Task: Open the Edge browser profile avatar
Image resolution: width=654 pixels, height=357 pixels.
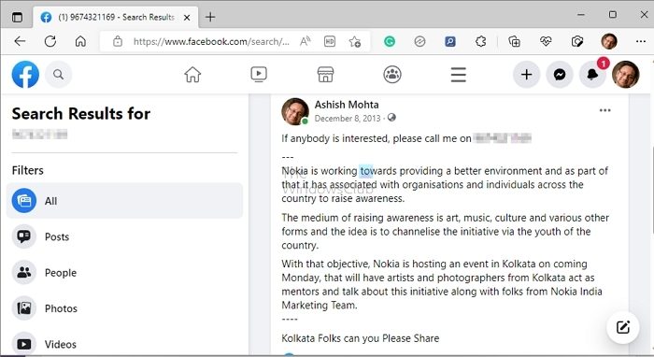Action: [x=609, y=41]
